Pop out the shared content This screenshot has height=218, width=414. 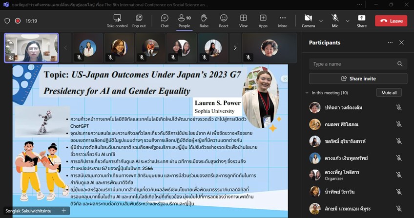pos(139,20)
